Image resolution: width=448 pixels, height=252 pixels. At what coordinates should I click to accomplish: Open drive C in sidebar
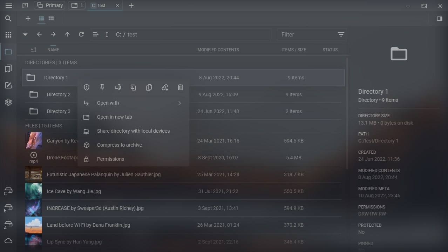point(8,191)
